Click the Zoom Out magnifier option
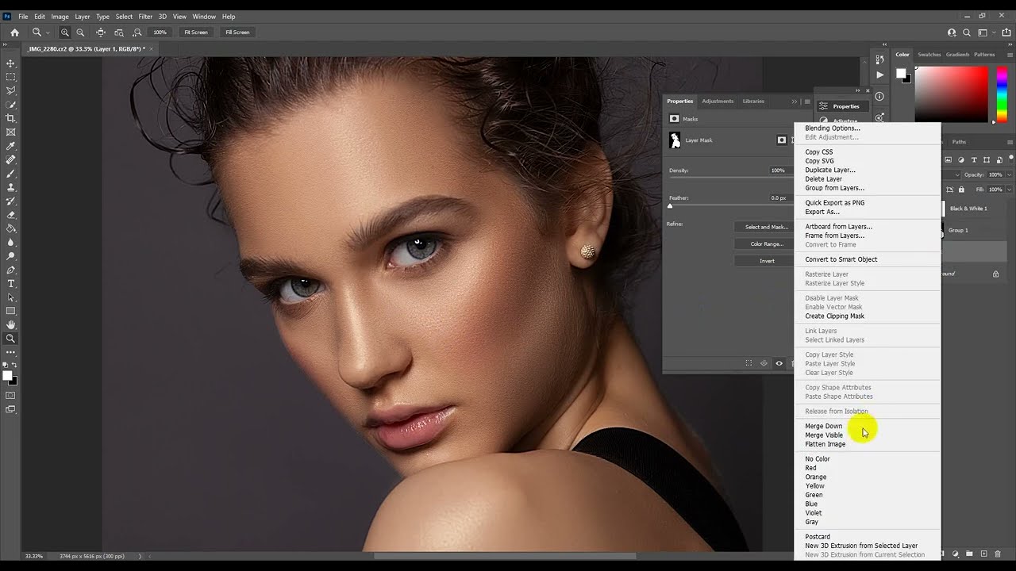Image resolution: width=1016 pixels, height=571 pixels. [80, 33]
